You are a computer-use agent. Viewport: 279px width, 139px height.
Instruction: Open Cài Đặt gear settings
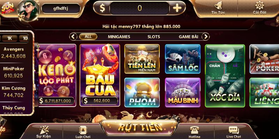(x=259, y=5)
